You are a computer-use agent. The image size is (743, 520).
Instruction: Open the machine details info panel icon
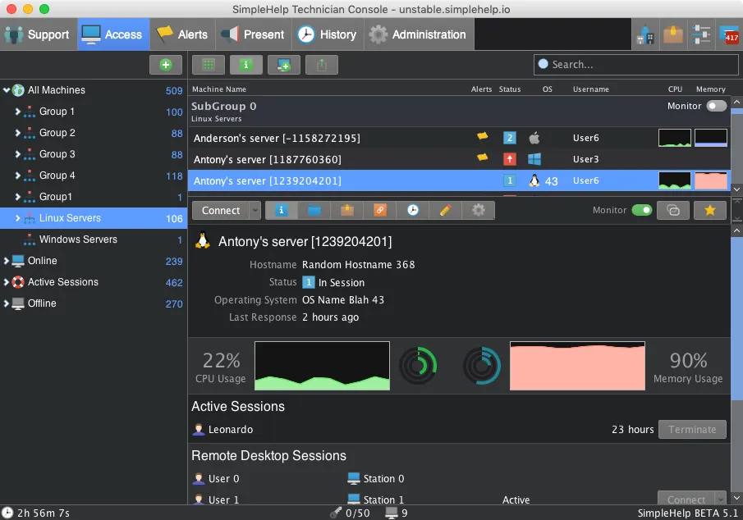tap(281, 210)
